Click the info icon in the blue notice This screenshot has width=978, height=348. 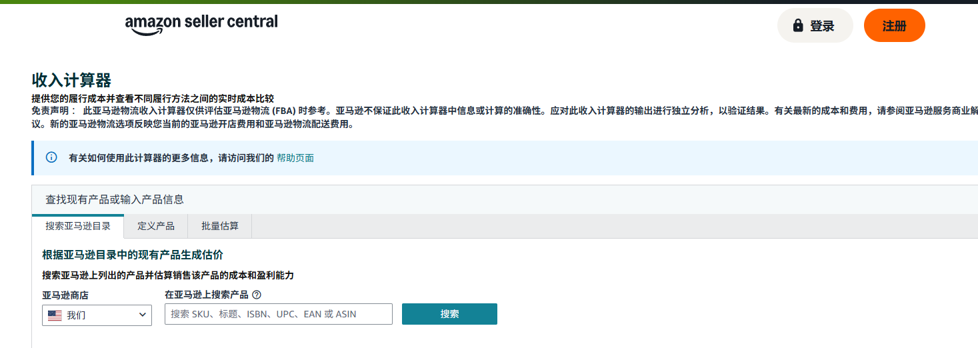(x=51, y=157)
